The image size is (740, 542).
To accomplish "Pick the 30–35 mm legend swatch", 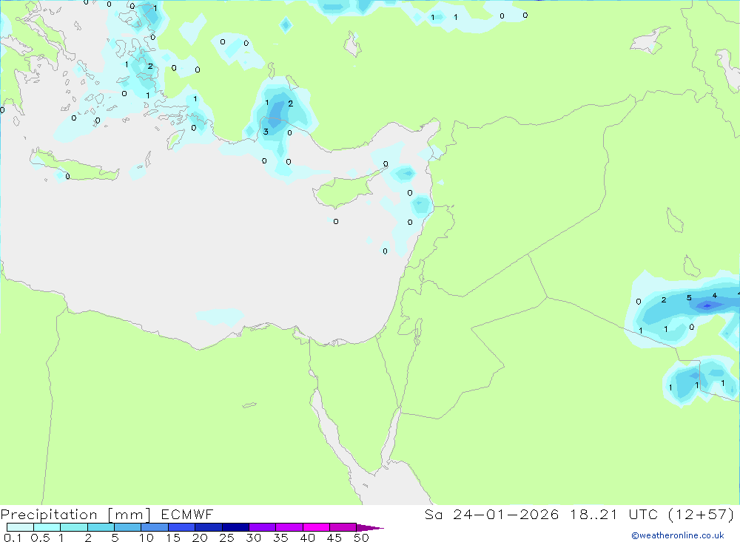I will (263, 527).
